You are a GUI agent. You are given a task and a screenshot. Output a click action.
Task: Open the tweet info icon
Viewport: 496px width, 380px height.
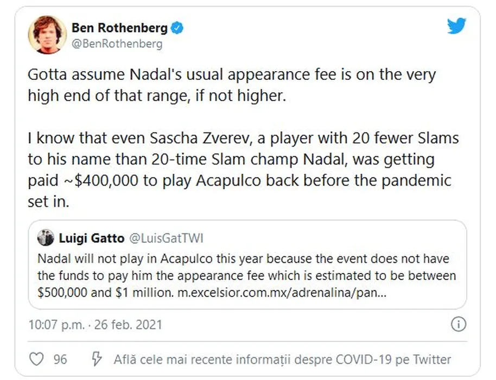459,325
